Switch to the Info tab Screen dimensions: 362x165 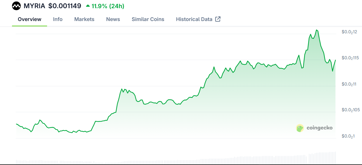pos(58,19)
